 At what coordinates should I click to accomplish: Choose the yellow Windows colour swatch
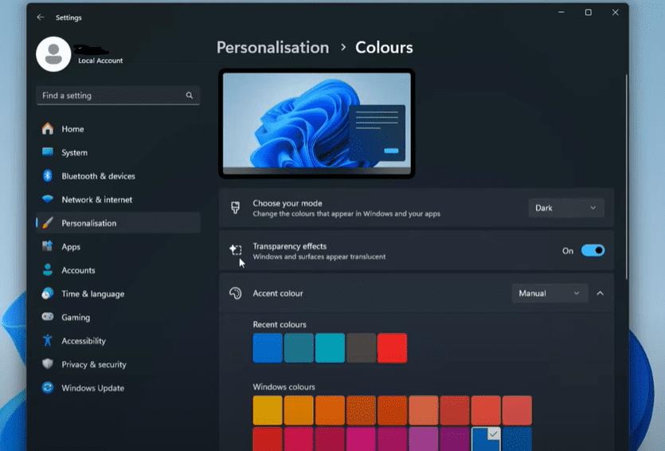pos(268,410)
